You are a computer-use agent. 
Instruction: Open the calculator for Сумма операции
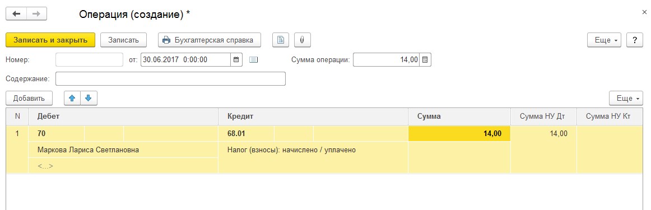425,59
